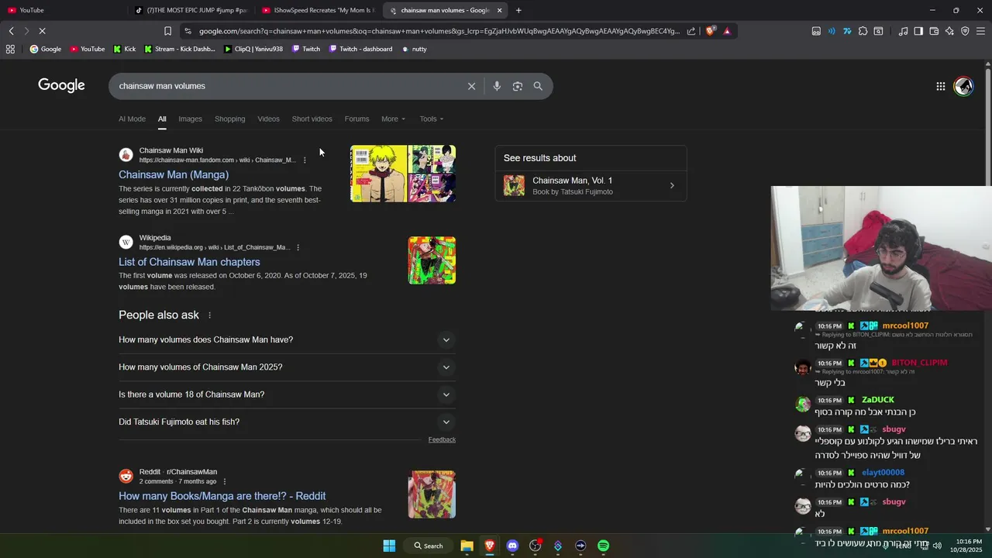The height and width of the screenshot is (558, 992).
Task: Open more options for Wikipedia result
Action: (298, 247)
